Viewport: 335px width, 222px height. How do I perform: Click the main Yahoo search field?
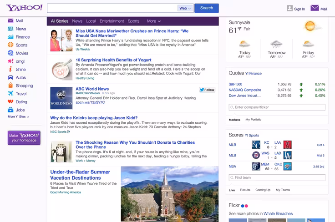pyautogui.click(x=112, y=8)
